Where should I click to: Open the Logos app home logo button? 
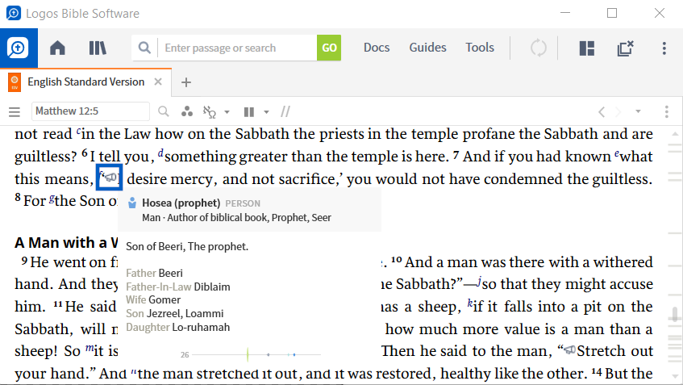19,48
